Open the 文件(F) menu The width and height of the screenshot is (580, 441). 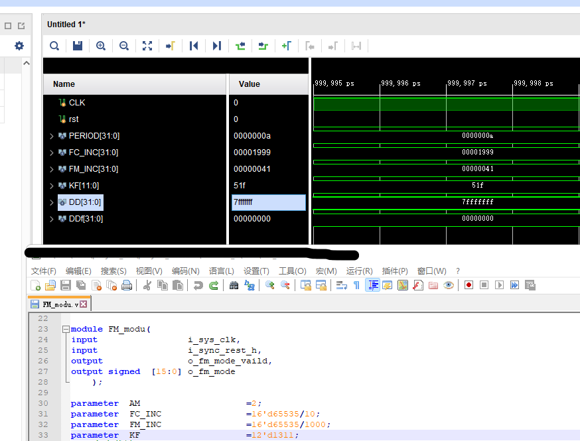(43, 271)
